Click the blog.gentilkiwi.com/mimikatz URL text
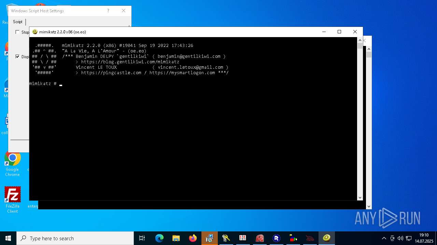 [130, 62]
